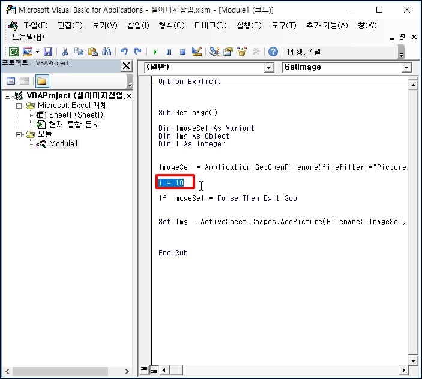Open the 파일(F) menu

click(x=35, y=26)
